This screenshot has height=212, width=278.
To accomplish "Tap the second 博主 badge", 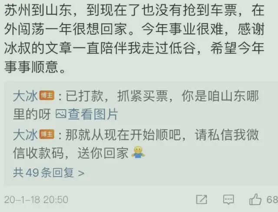I will 47,134.
